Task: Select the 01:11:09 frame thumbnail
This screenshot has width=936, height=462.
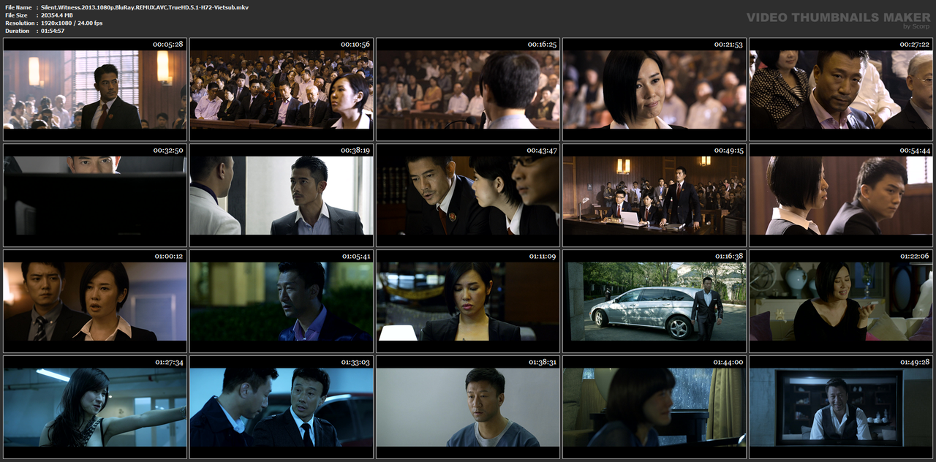Action: coord(468,301)
